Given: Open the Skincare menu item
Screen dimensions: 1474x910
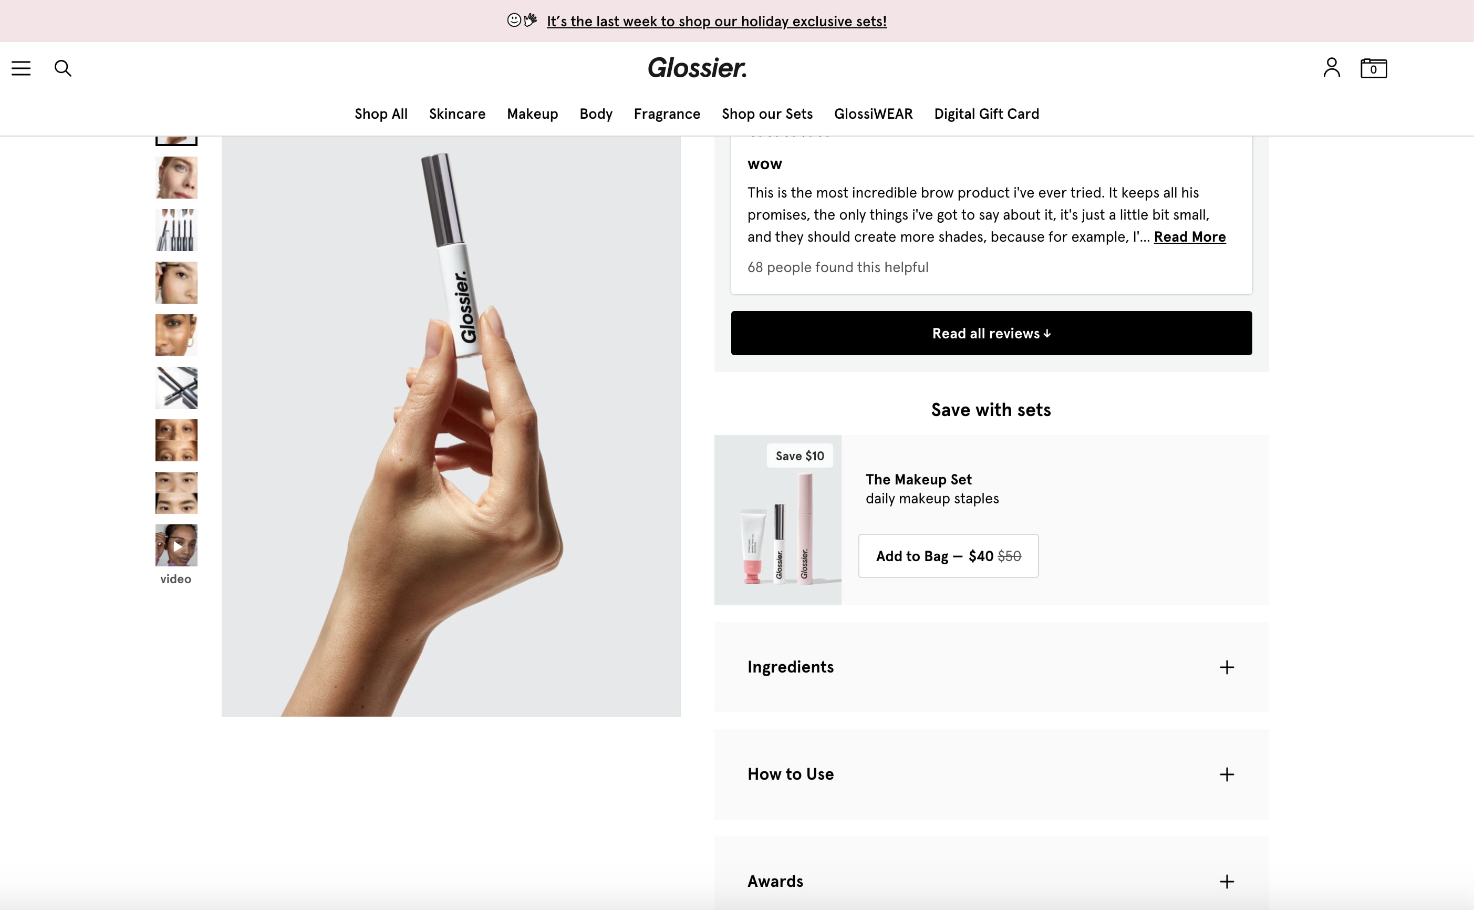Looking at the screenshot, I should pyautogui.click(x=456, y=113).
